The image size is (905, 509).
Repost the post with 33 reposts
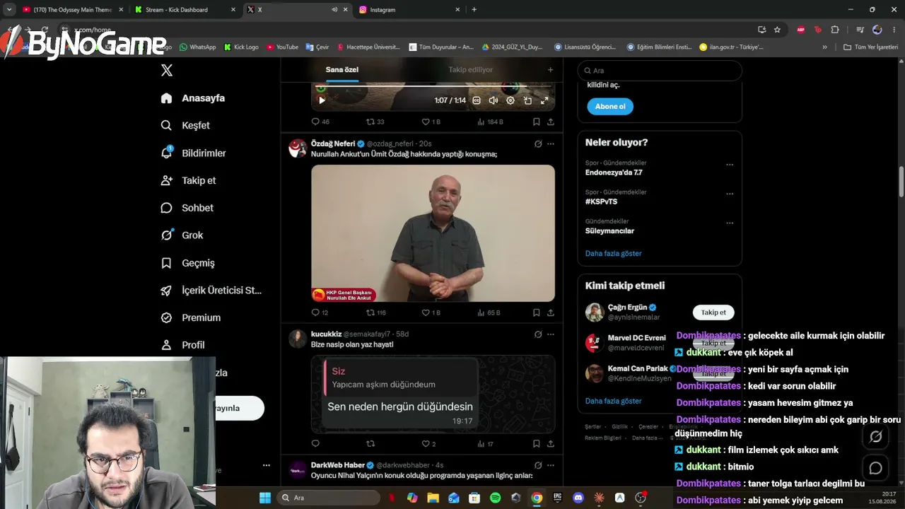tap(375, 122)
